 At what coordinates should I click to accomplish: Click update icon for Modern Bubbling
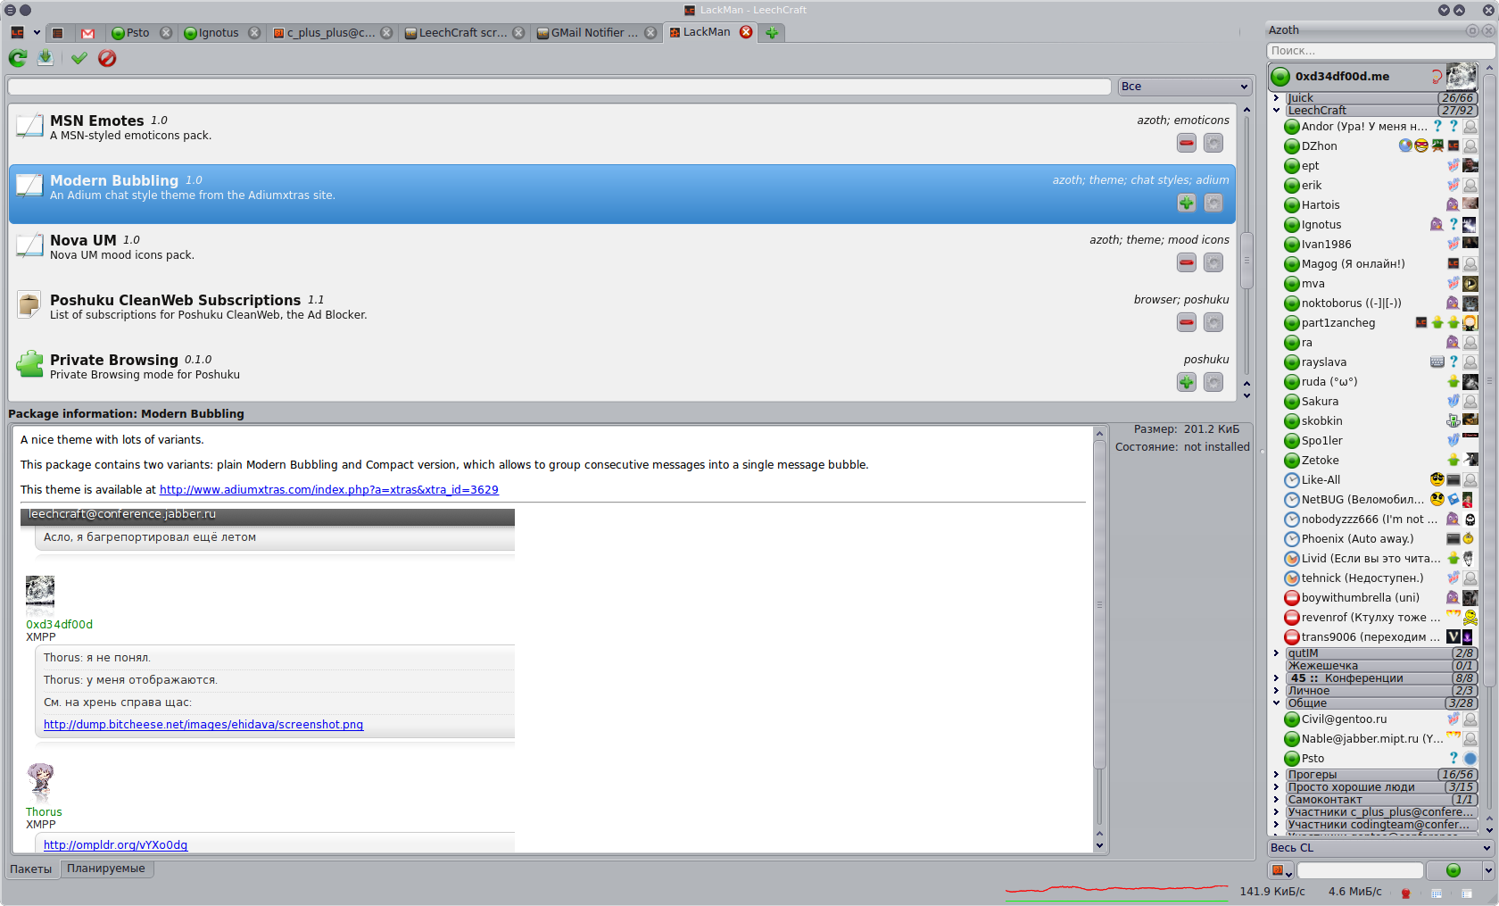click(x=1213, y=203)
